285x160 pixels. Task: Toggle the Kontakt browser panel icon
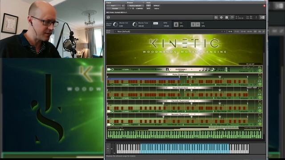262,17
